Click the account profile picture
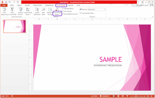 coord(152,5)
